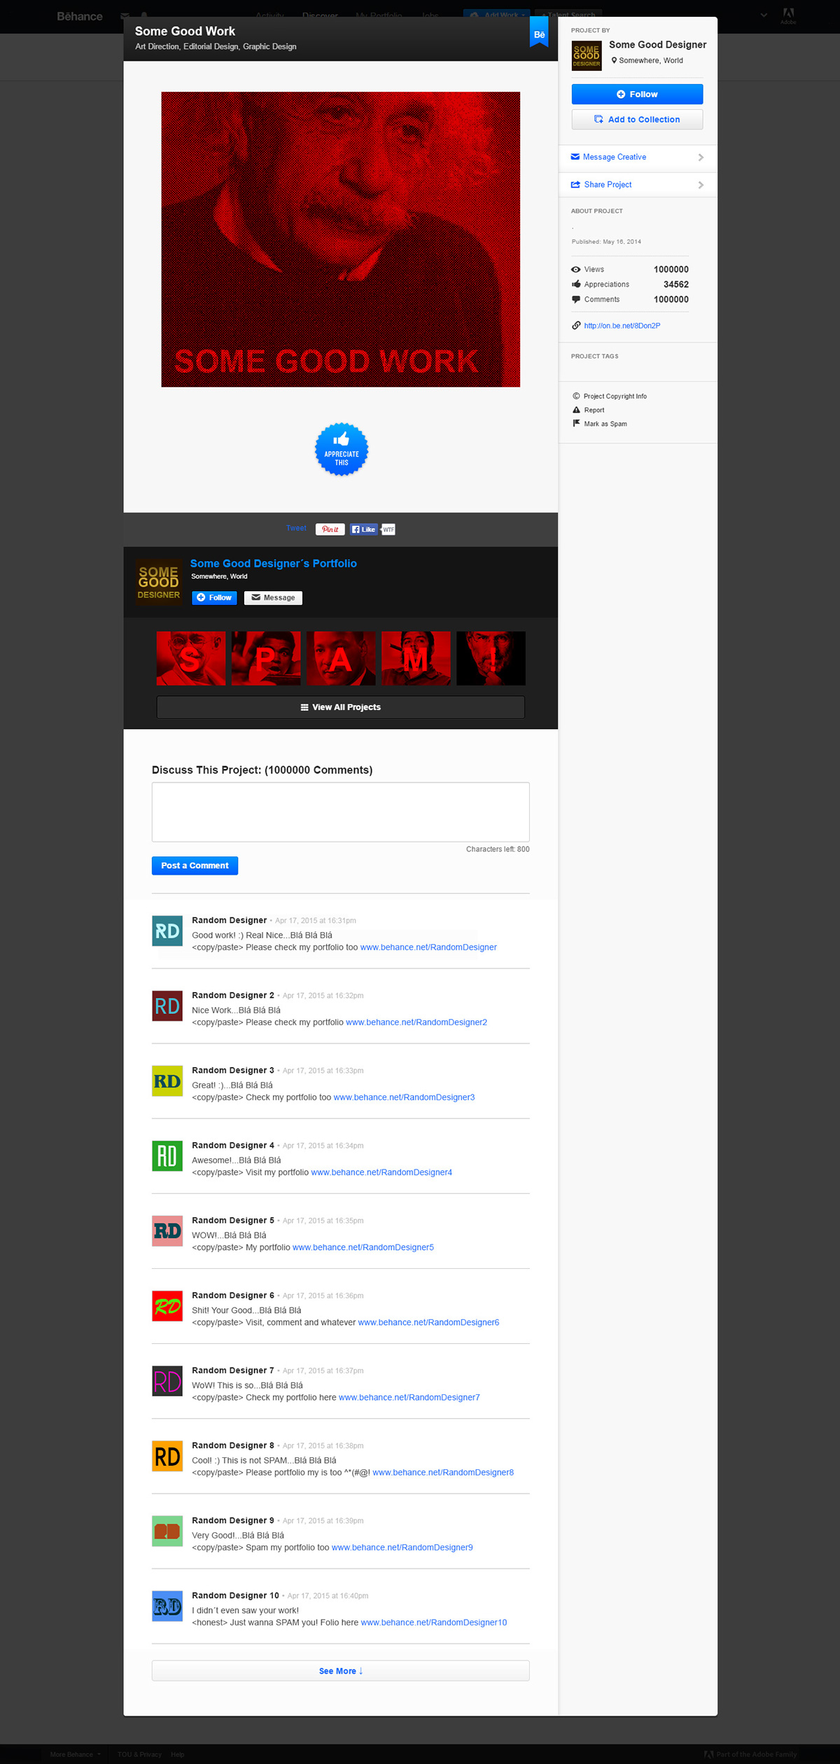The image size is (840, 1764).
Task: Click Random Designer 8's orange RD avatar
Action: (x=167, y=1455)
